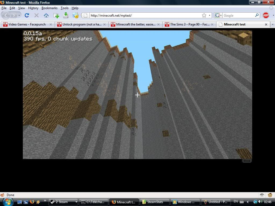Click the selected wood block preview in game
275x206 pixels.
[243, 39]
